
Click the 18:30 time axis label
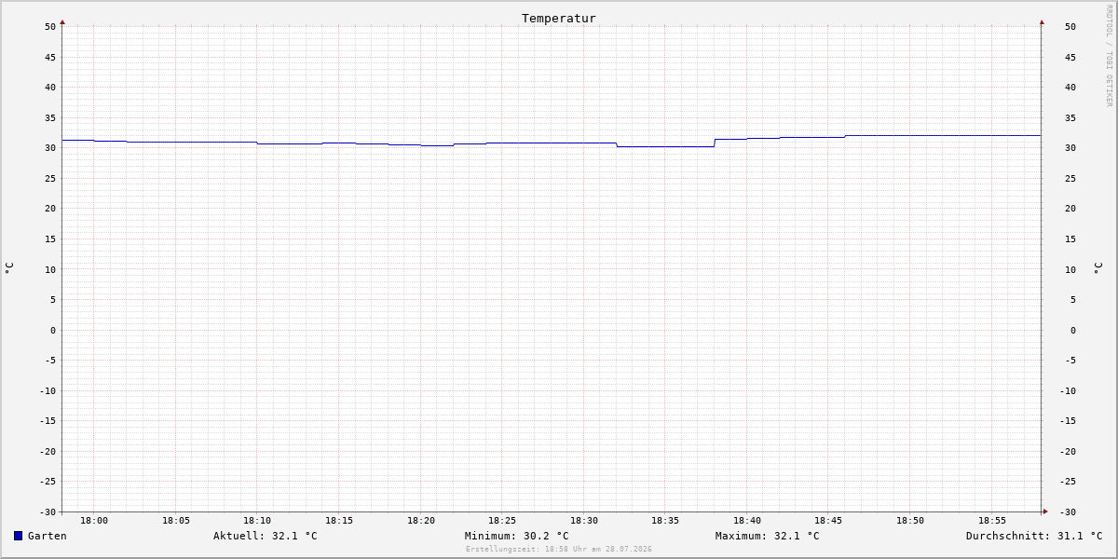pyautogui.click(x=584, y=521)
